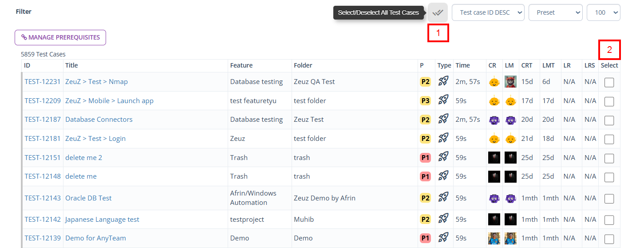Click the Filter label

point(24,12)
